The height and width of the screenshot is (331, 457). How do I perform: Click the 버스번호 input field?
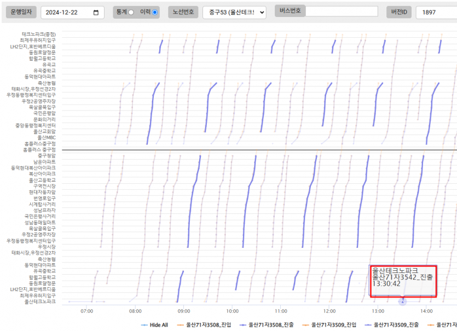point(342,11)
